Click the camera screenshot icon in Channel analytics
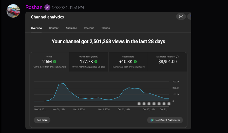The image size is (228, 133). [x=181, y=16]
